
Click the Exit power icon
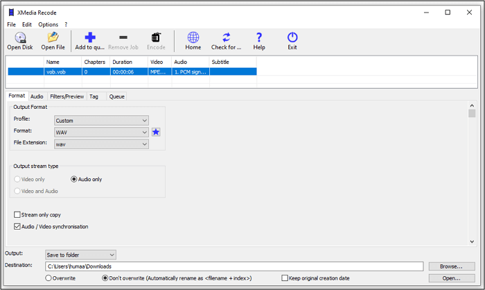click(292, 37)
